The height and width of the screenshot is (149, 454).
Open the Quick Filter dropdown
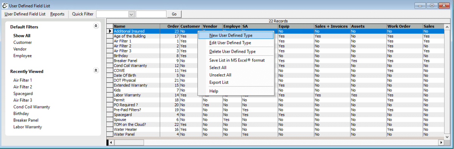pyautogui.click(x=131, y=14)
